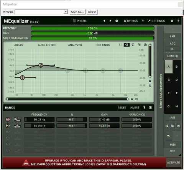Viewport: 184px width, 170px height.
Task: Click the home icon in header
Action: pyautogui.click(x=172, y=21)
